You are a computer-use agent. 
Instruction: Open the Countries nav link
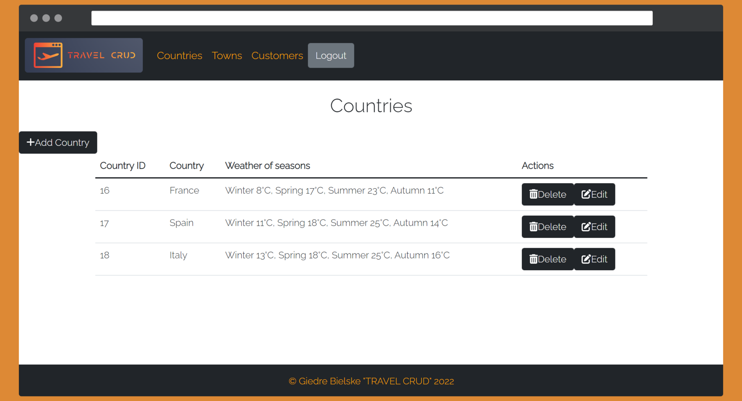pyautogui.click(x=179, y=56)
